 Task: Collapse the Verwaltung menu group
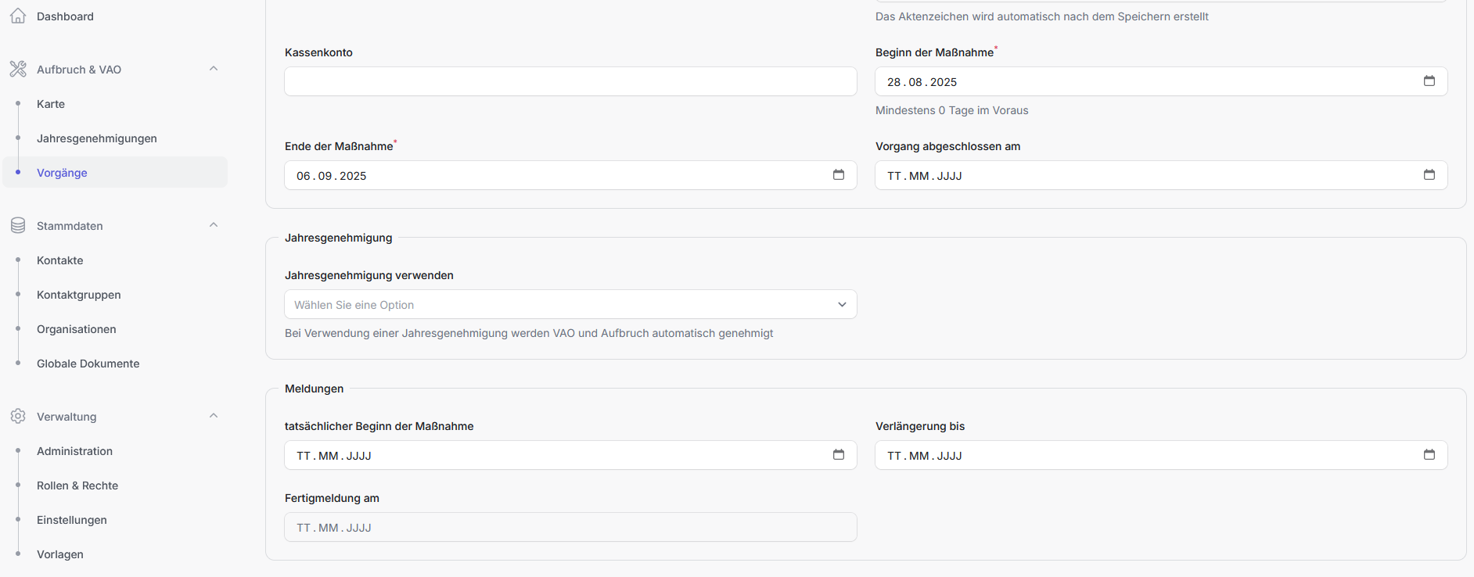pyautogui.click(x=214, y=416)
